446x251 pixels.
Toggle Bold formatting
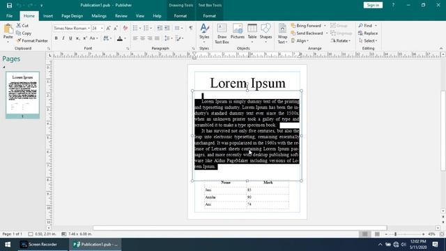pos(56,38)
